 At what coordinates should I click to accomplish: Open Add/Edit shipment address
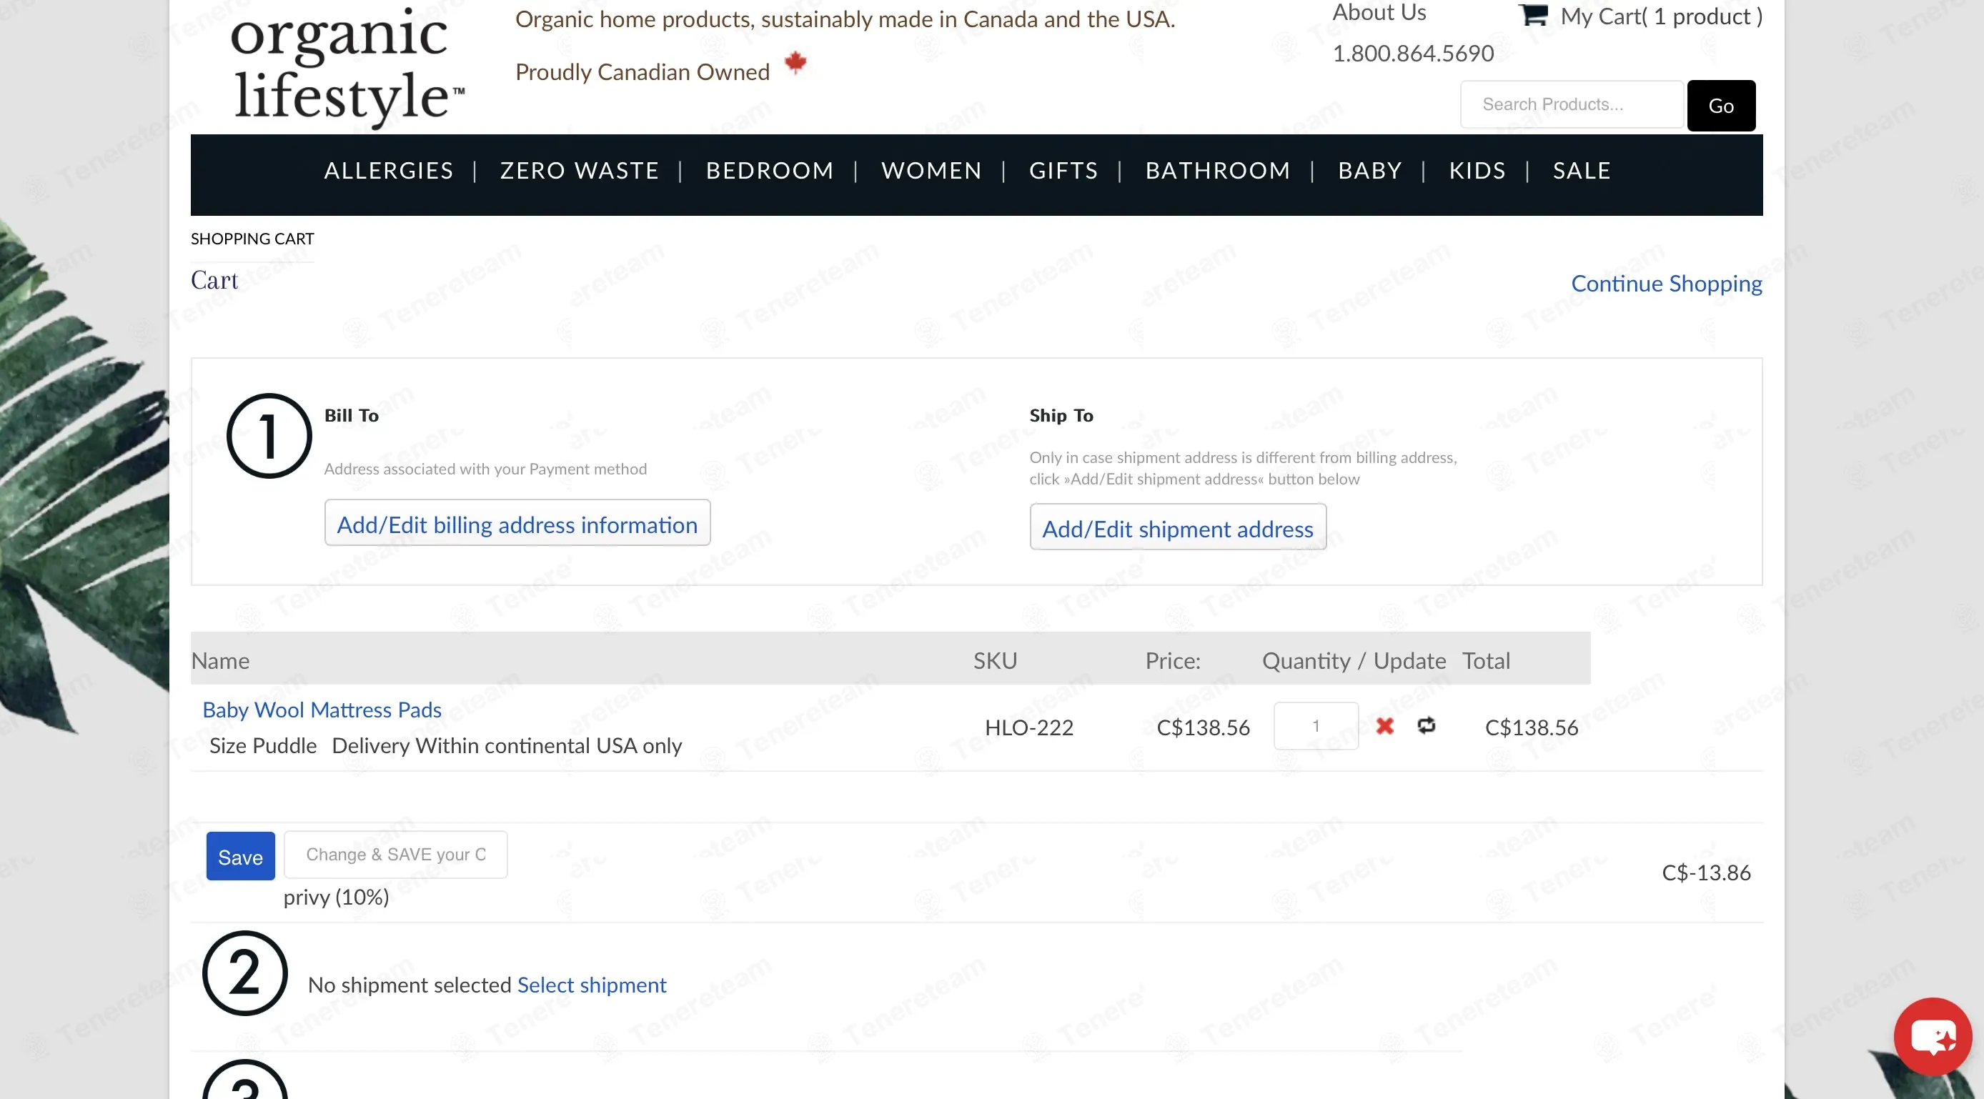click(x=1178, y=527)
